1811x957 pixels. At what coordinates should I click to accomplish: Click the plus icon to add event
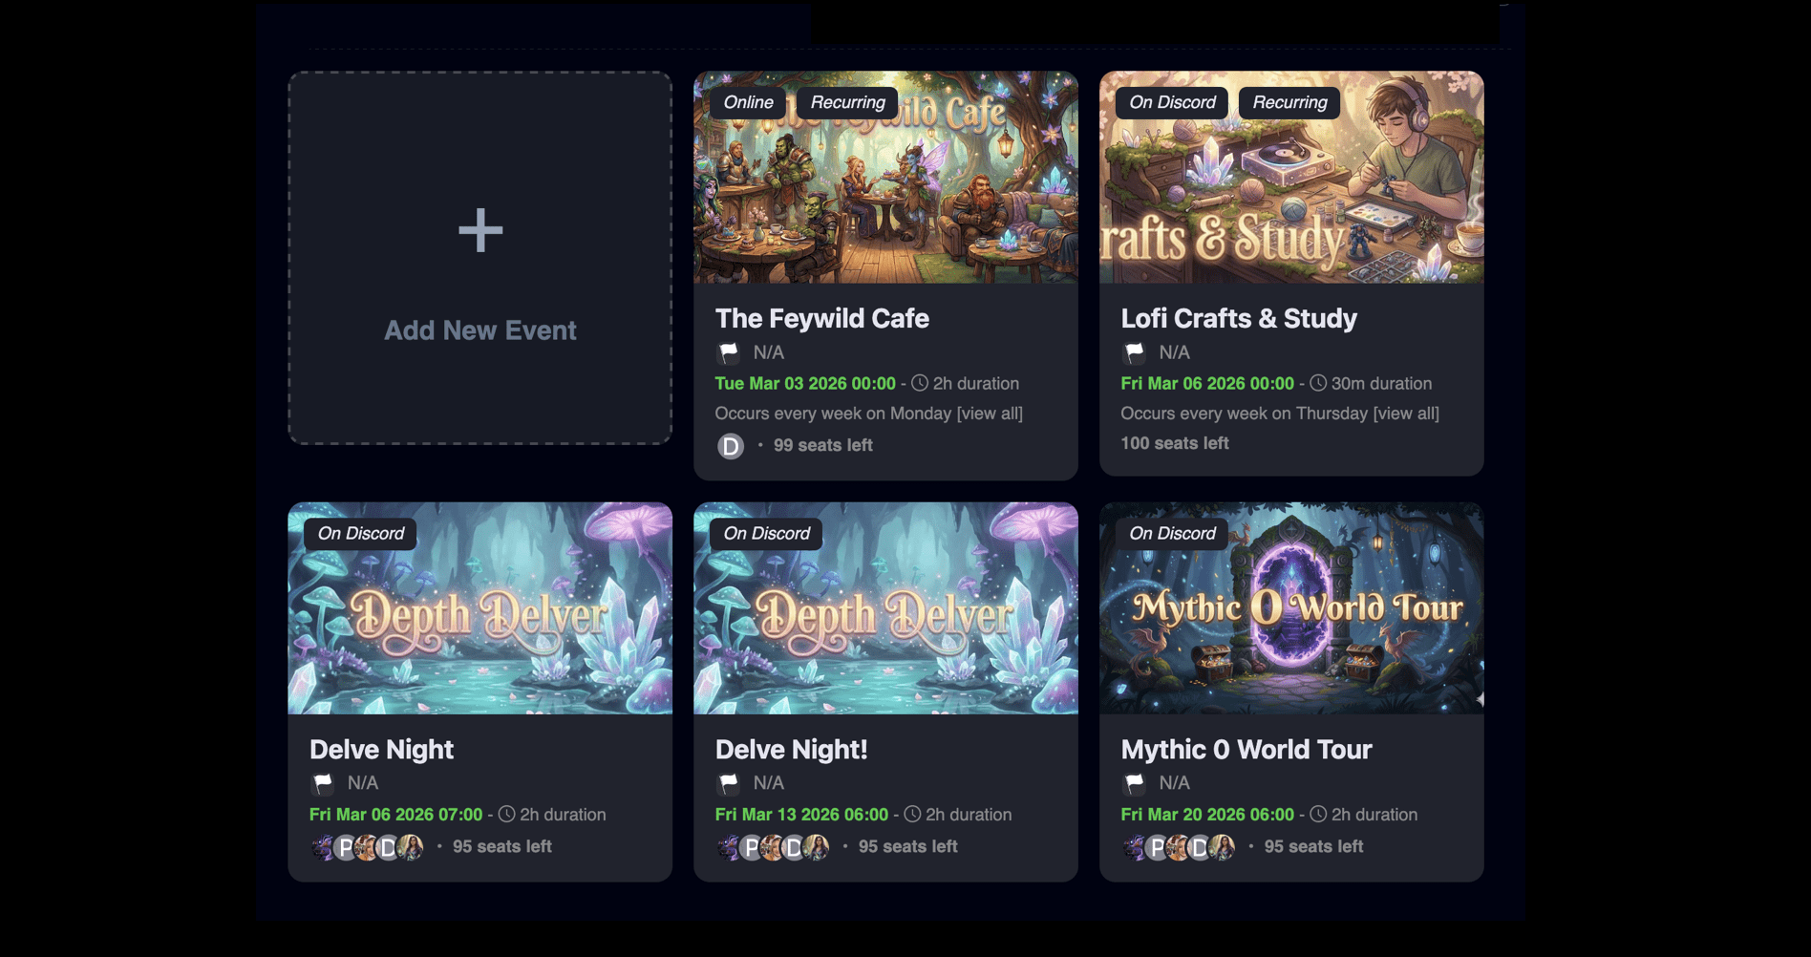480,230
